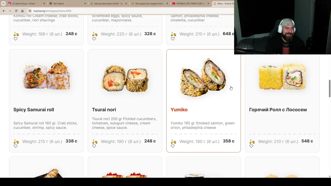Reload the page with refresh icon
Screen dimensions: 331x186
[16, 11]
